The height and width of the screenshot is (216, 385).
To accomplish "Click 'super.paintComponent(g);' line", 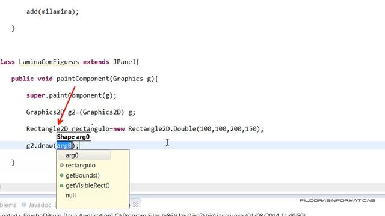I will pyautogui.click(x=72, y=95).
